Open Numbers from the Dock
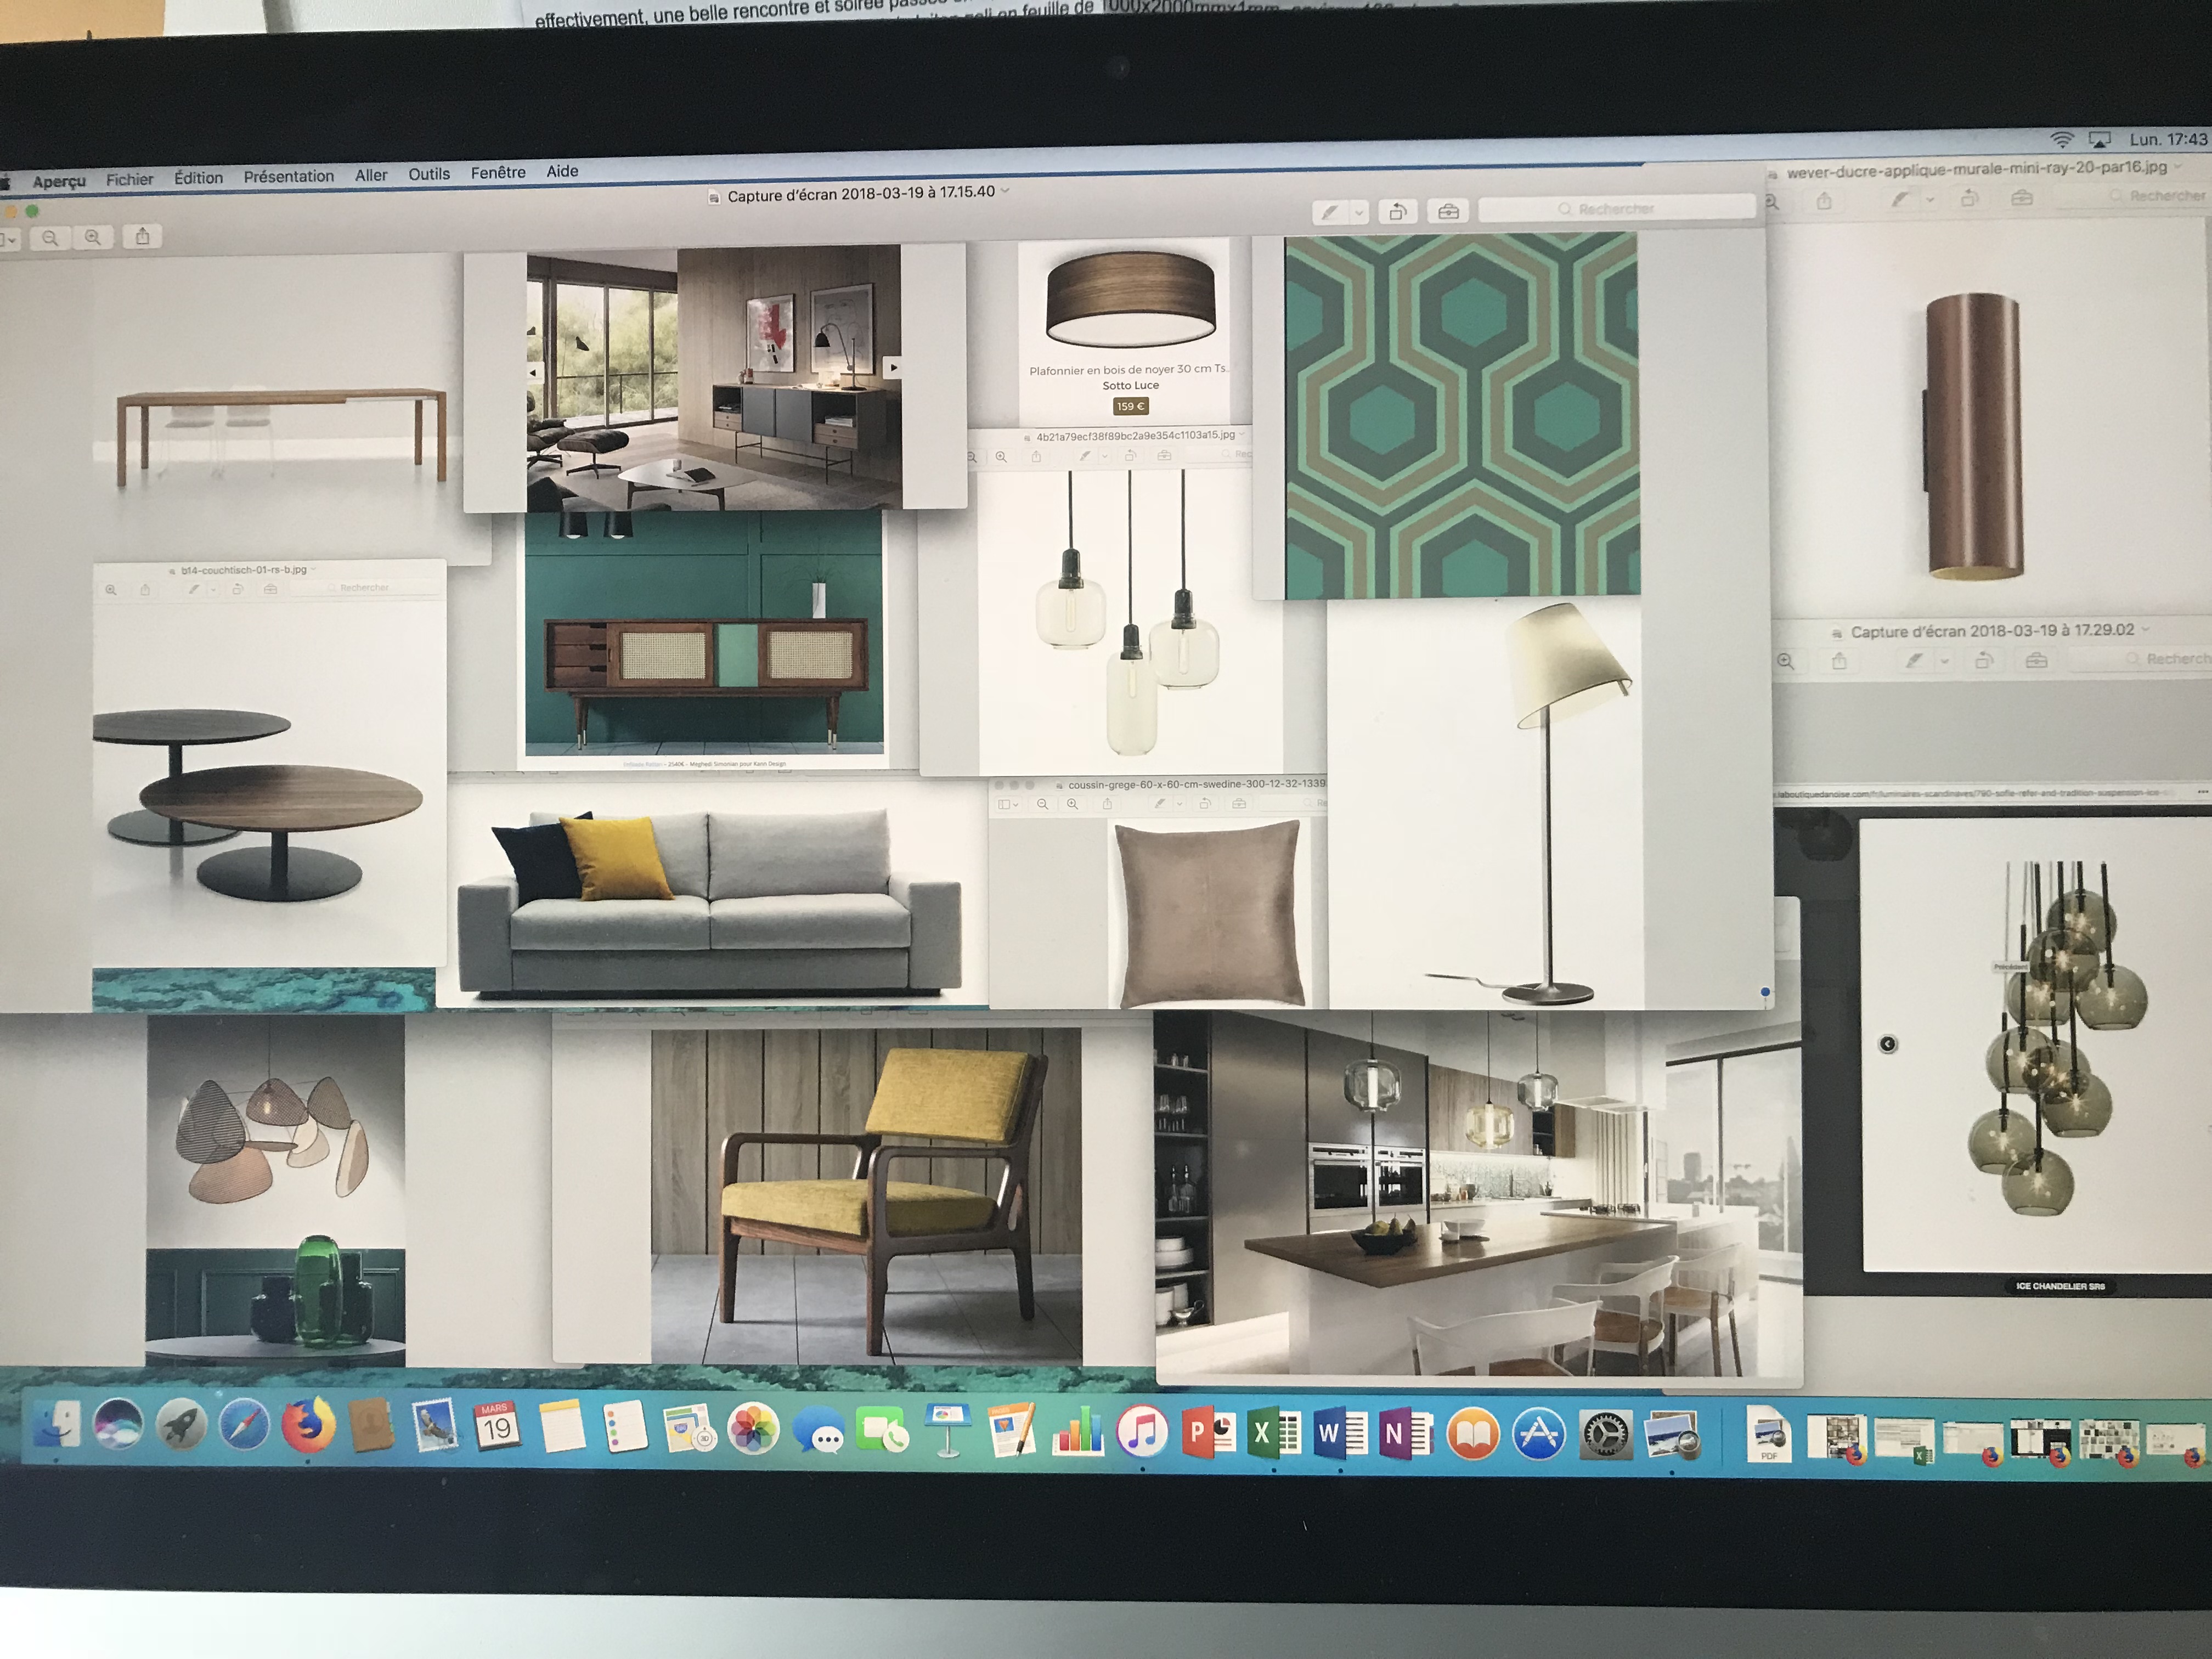This screenshot has height=1659, width=2212. click(1077, 1432)
